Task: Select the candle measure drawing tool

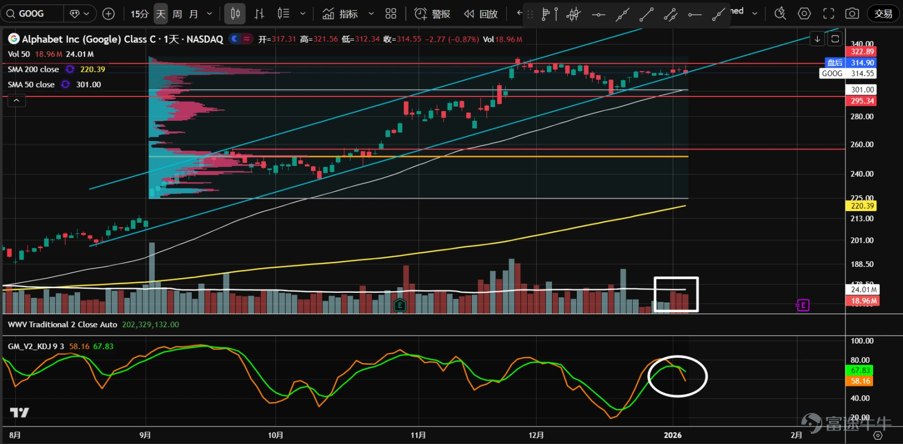Action: 573,14
